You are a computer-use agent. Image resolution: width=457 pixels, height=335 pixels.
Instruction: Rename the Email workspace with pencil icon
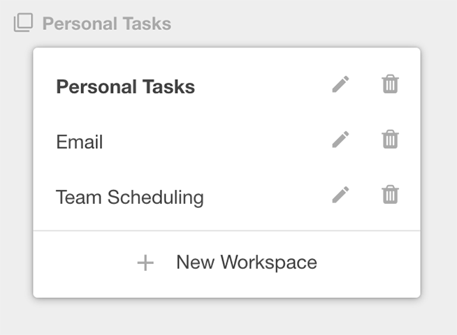pyautogui.click(x=340, y=140)
